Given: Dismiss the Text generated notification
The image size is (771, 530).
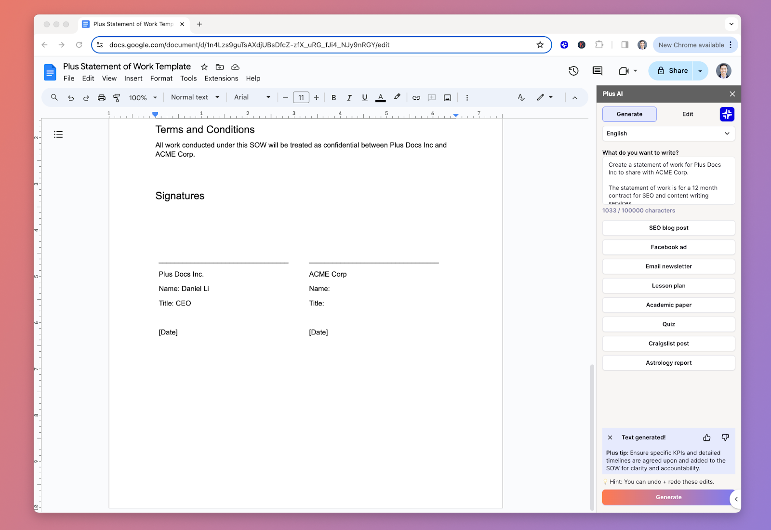Looking at the screenshot, I should point(610,437).
